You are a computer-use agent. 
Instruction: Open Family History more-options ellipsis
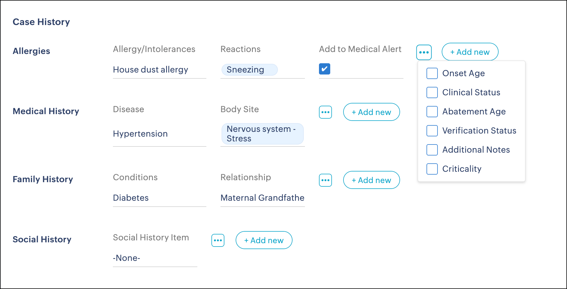[x=325, y=180]
